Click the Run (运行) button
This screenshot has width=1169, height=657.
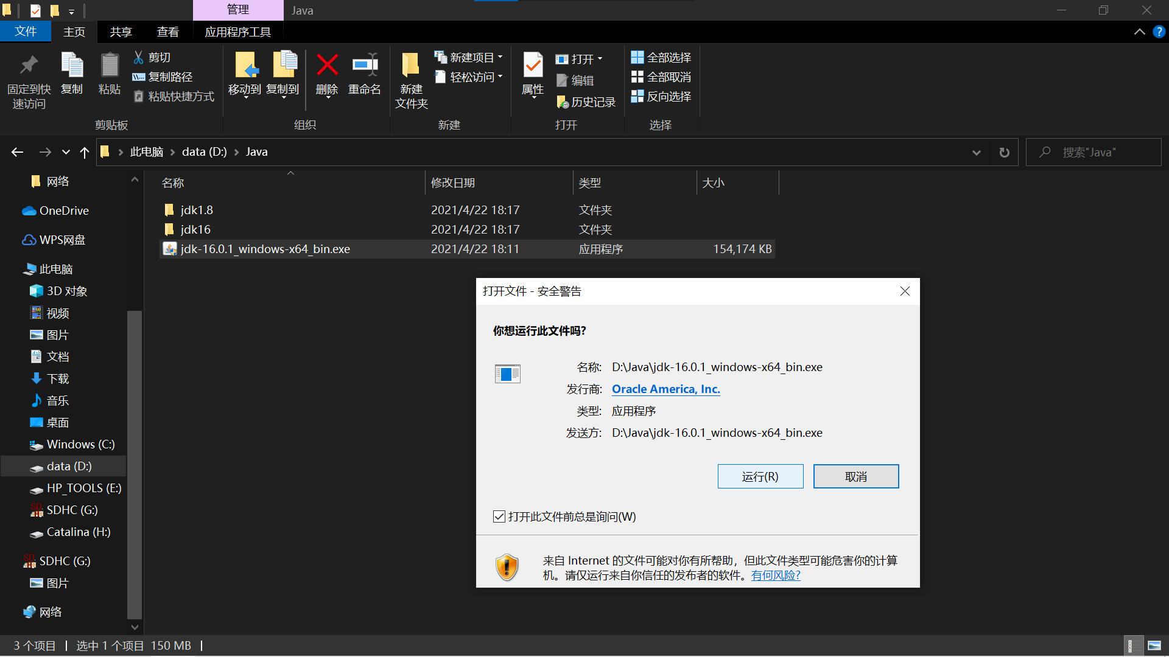(x=760, y=476)
